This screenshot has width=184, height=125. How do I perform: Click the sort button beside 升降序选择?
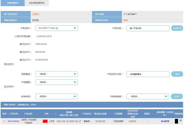tap(177, 96)
